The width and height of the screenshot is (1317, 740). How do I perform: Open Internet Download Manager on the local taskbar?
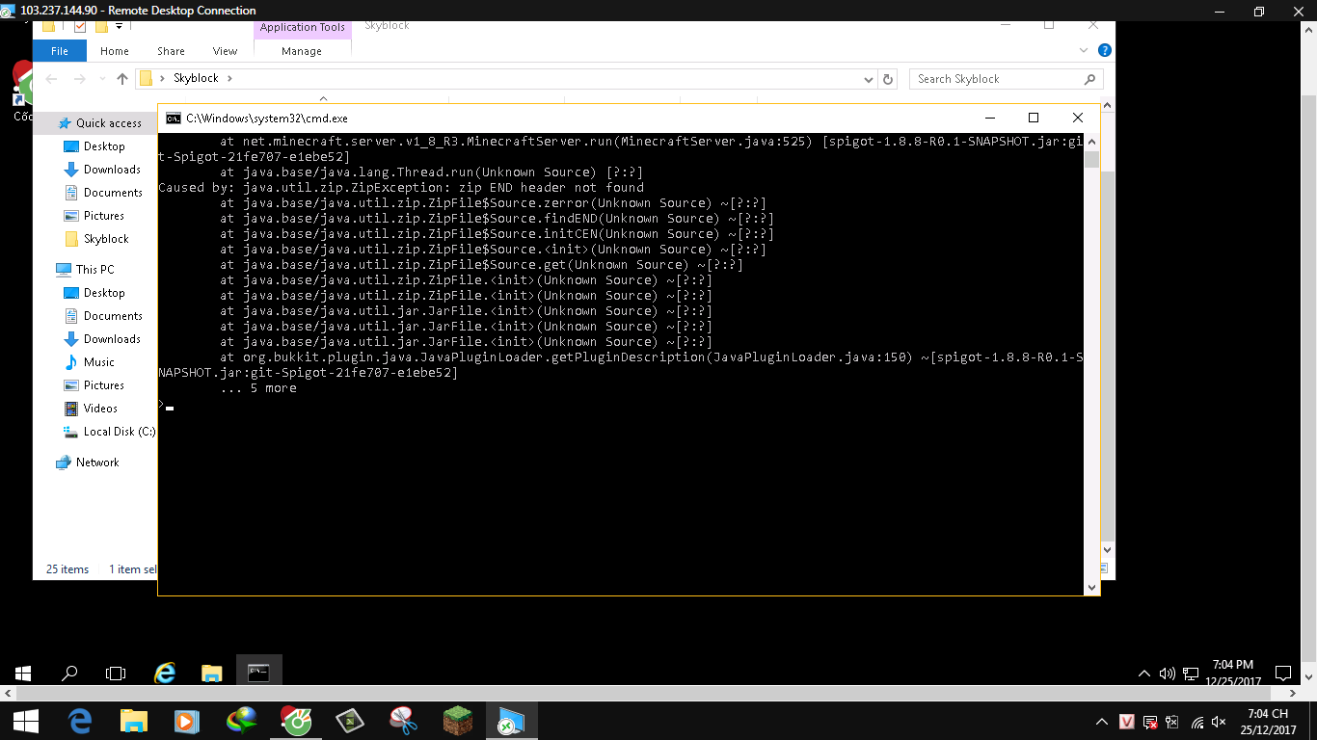242,721
